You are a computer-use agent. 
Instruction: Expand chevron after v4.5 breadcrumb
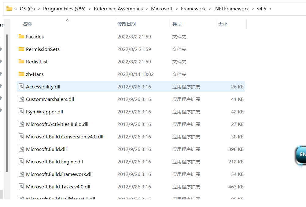tap(270, 9)
